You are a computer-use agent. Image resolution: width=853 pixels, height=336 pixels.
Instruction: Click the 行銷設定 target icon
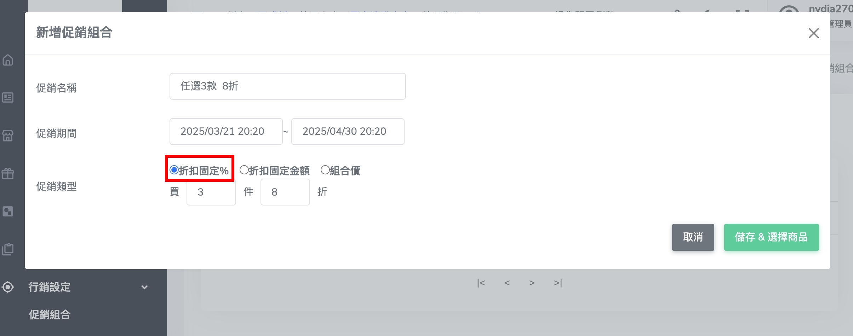8,287
